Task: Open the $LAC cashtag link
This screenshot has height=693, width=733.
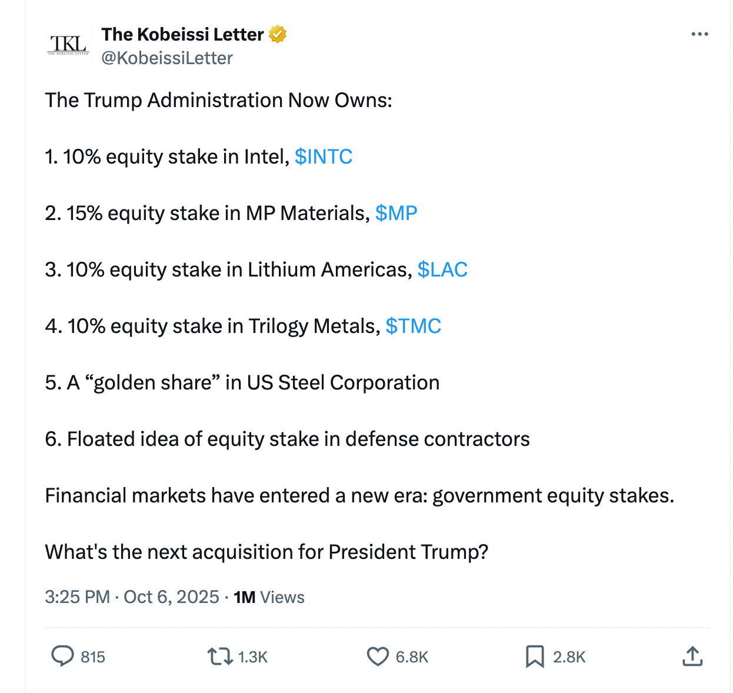Action: pyautogui.click(x=442, y=269)
